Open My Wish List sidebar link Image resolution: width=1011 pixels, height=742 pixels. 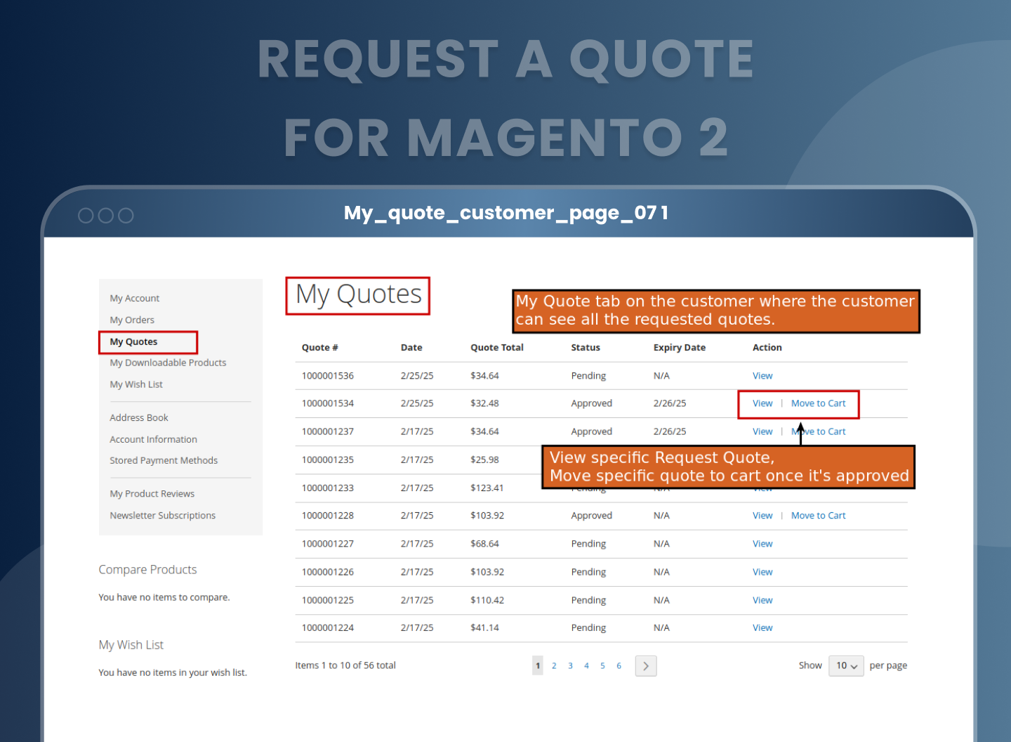coord(136,385)
